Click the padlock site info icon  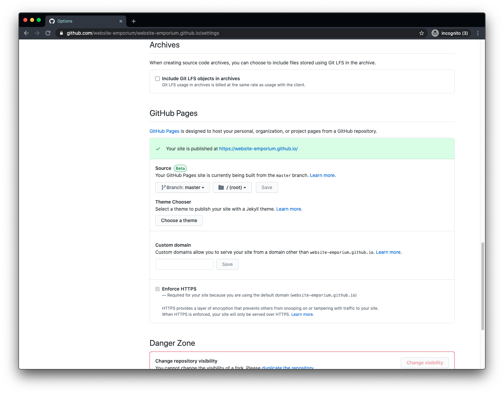[x=61, y=33]
